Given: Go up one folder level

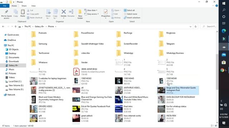Looking at the screenshot, I should 15,27.
